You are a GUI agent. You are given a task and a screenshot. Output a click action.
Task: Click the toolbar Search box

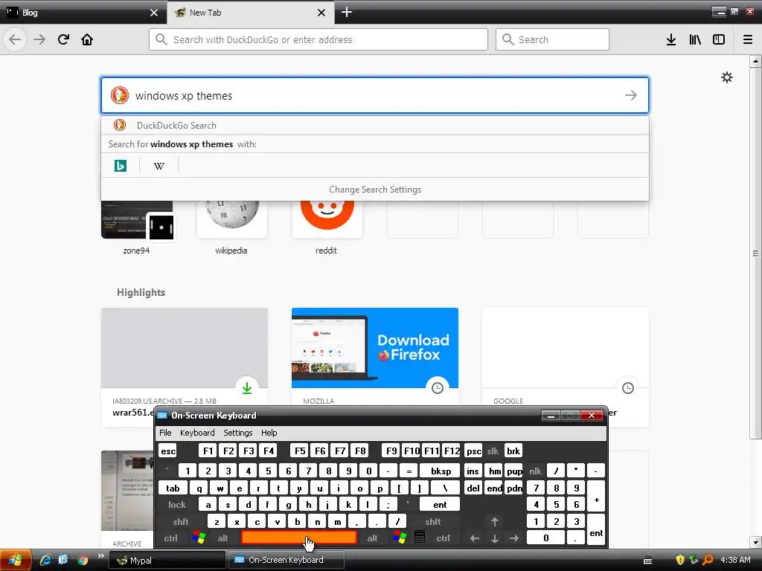(552, 39)
